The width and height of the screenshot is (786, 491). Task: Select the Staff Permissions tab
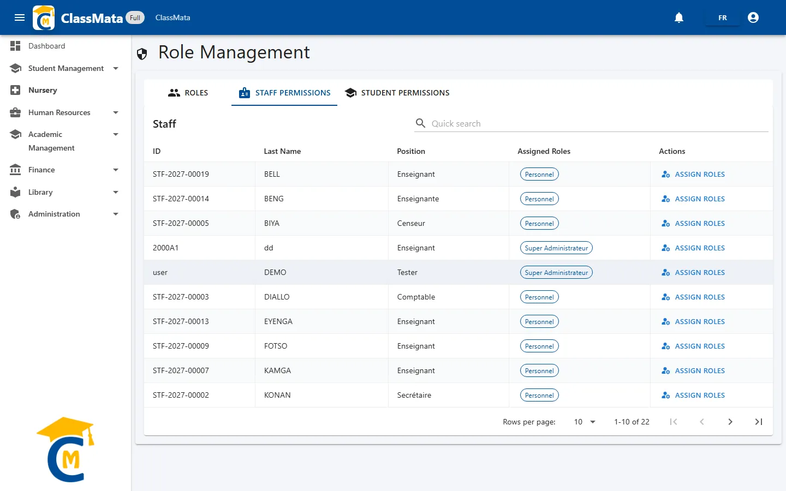coord(284,93)
